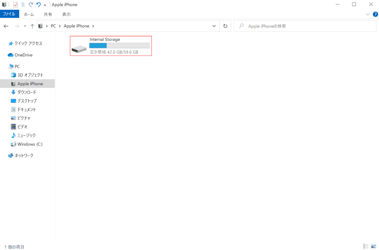Switch to large icons view in status bar
This screenshot has width=379, height=250.
click(x=373, y=246)
